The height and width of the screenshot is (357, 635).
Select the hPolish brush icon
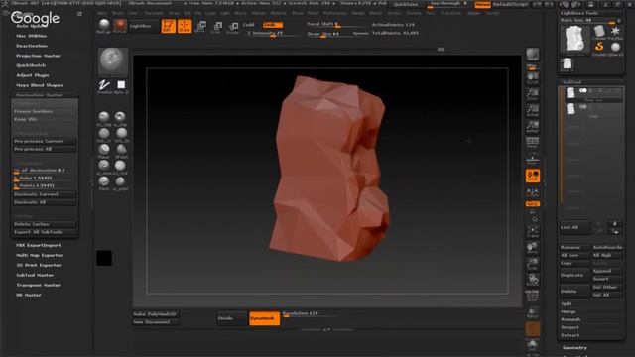coord(121,150)
